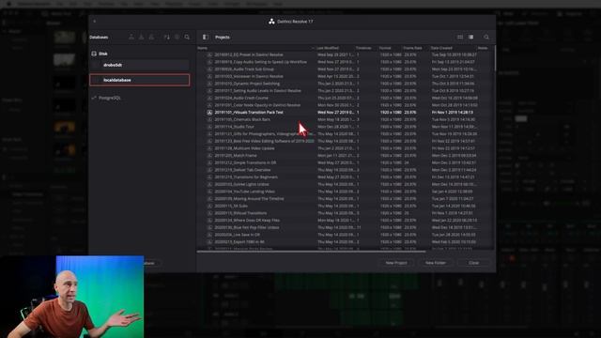Click the first icon right of Databases title

click(131, 38)
